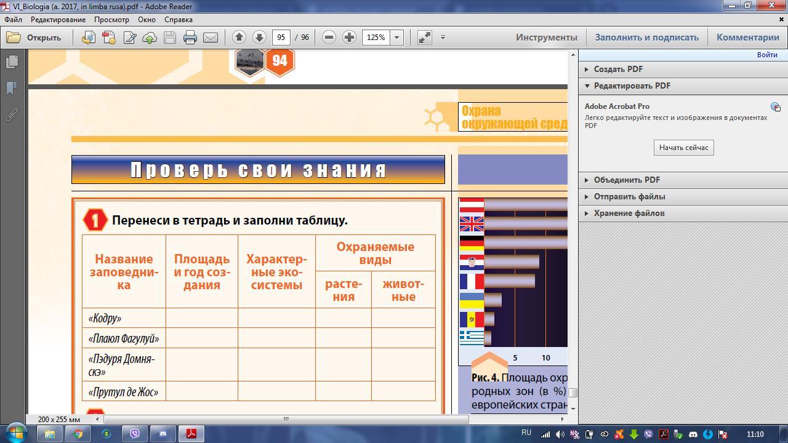Screen dimensions: 788x443
Task: Open the Редактирование menu
Action: pos(58,20)
